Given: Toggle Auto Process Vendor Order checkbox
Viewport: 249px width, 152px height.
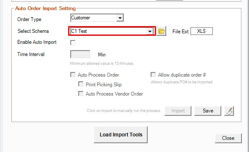Looking at the screenshot, I should (81, 93).
